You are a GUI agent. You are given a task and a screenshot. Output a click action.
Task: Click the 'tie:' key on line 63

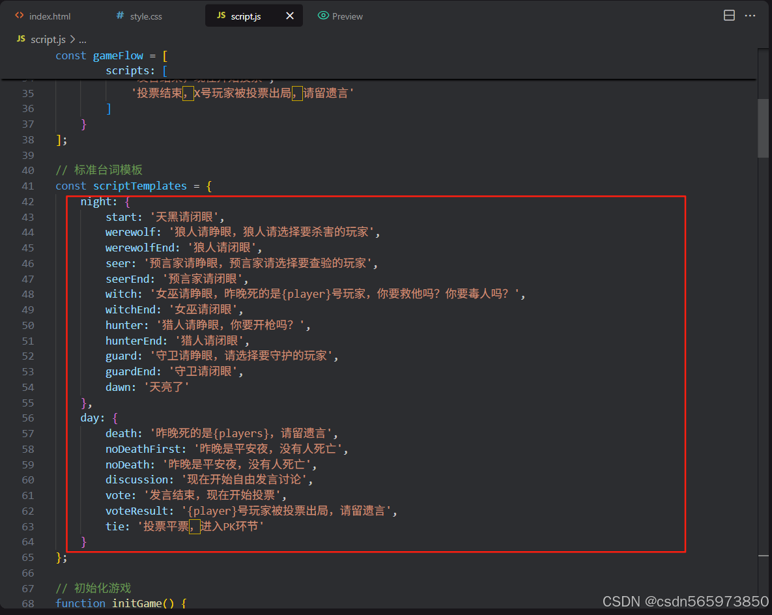118,527
